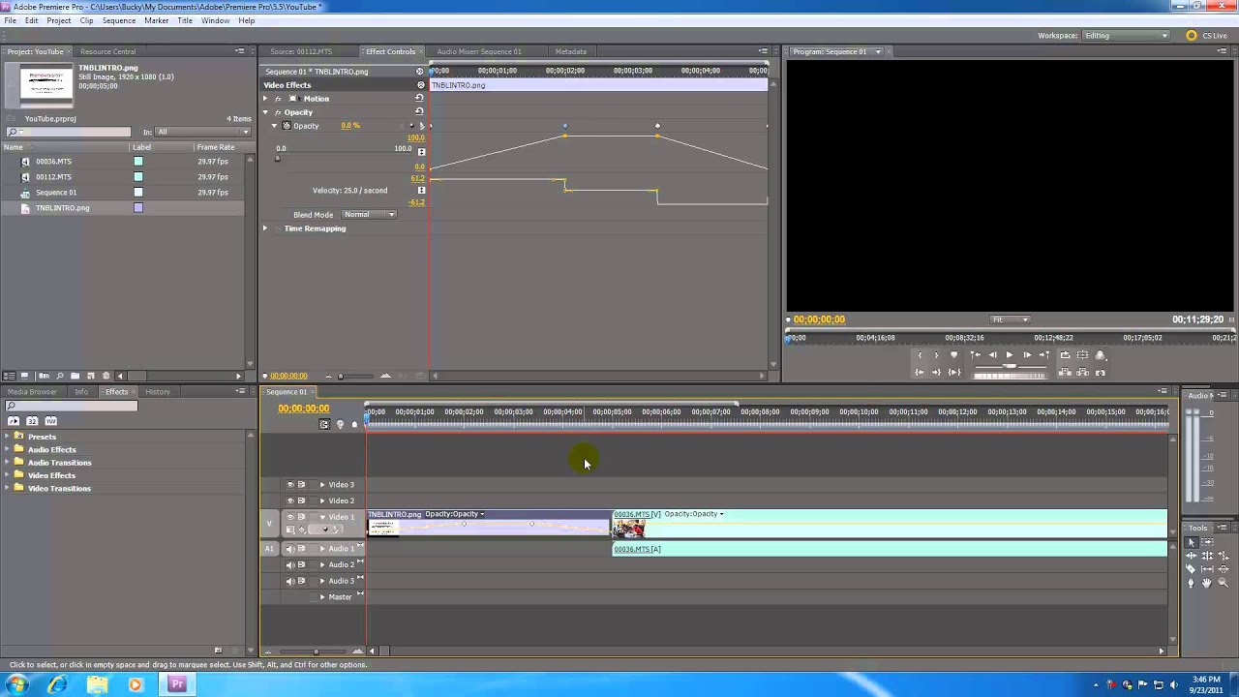
Task: Expand the Video Transitions folder
Action: click(8, 489)
